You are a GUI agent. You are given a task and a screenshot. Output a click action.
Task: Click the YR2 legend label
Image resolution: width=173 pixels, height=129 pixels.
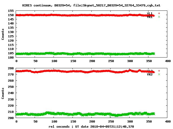click(149, 74)
